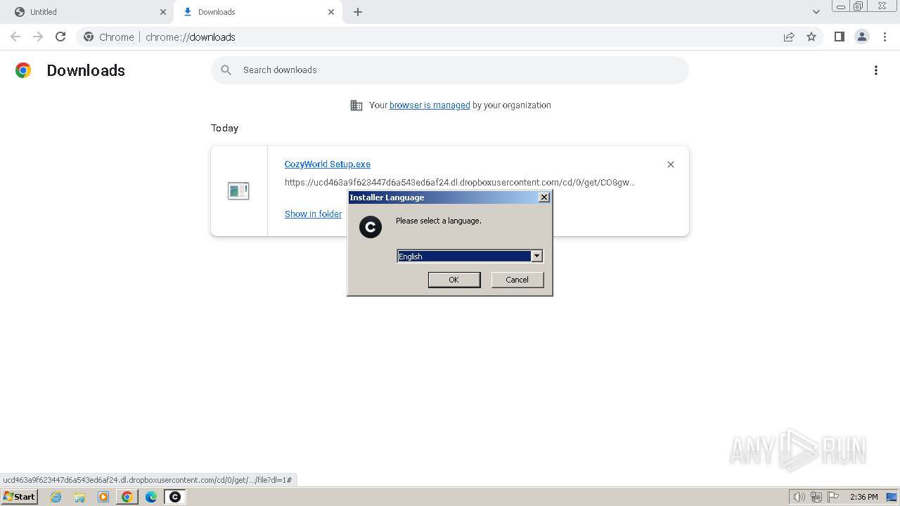Open the volume control in system tray
This screenshot has height=506, width=900.
pyautogui.click(x=799, y=497)
